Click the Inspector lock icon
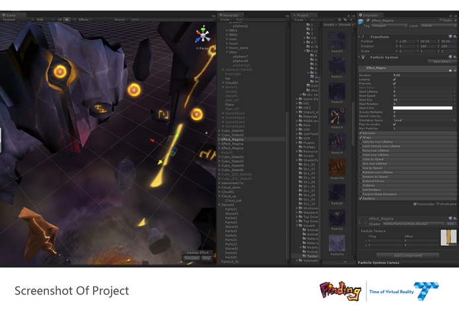The height and width of the screenshot is (326, 459). [451, 15]
